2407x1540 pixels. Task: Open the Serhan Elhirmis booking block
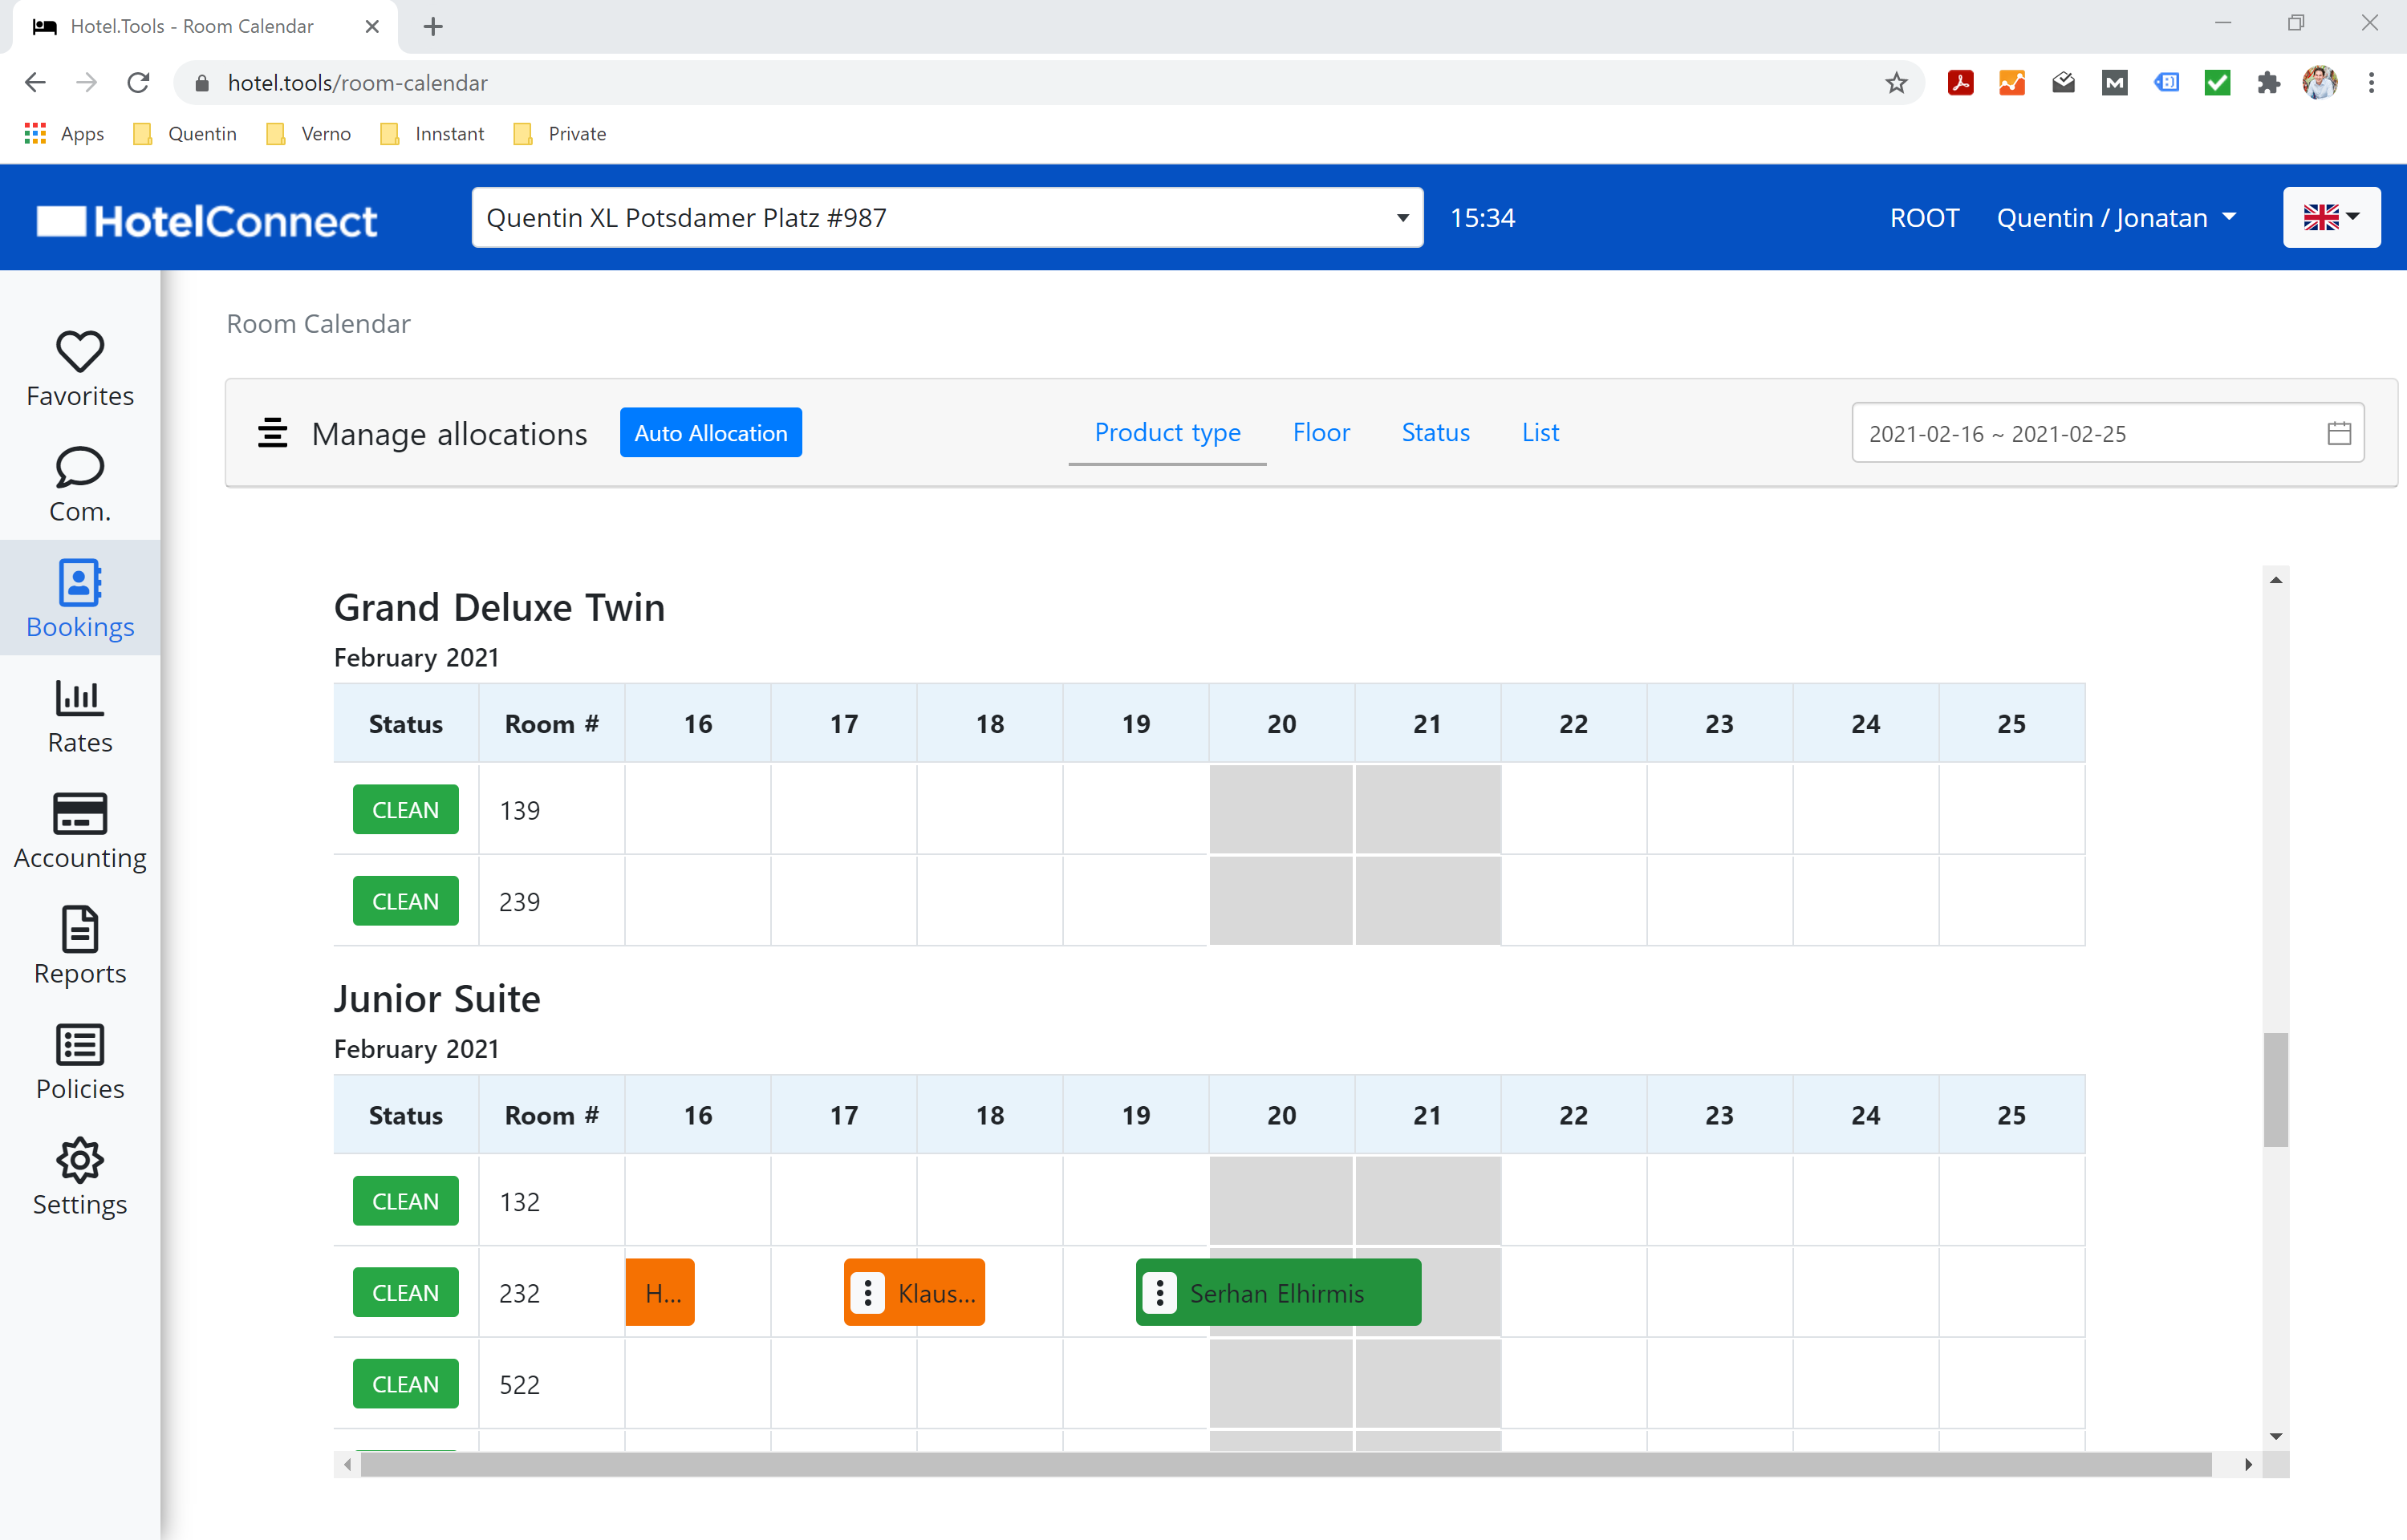1278,1292
